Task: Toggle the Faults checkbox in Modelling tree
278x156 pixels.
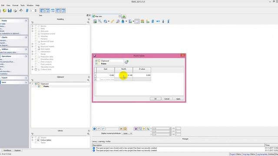Action: (36, 44)
